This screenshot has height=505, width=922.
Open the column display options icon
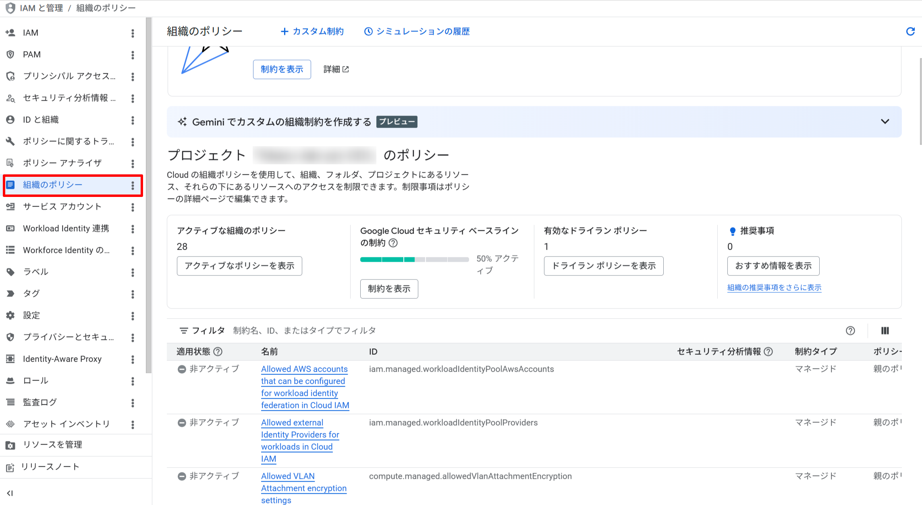885,331
